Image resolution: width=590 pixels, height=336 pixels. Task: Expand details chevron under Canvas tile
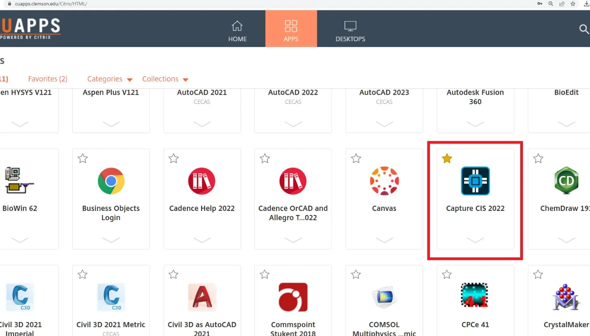[384, 240]
